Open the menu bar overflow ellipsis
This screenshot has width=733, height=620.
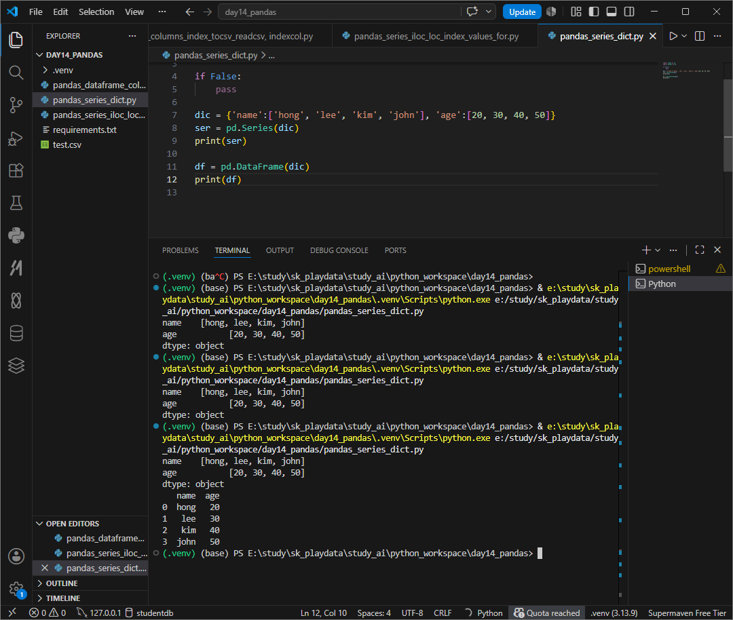point(162,12)
